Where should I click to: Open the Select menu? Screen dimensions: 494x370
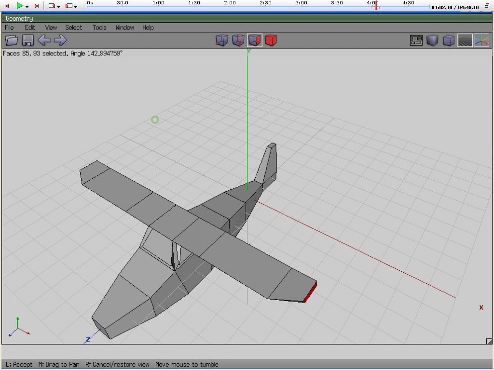74,27
